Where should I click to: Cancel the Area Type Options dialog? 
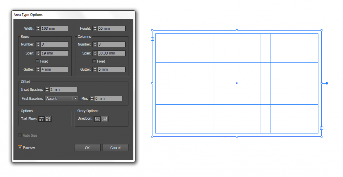pos(115,148)
